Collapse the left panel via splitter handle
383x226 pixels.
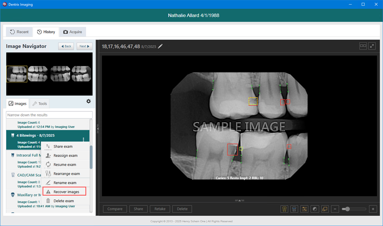pos(98,129)
